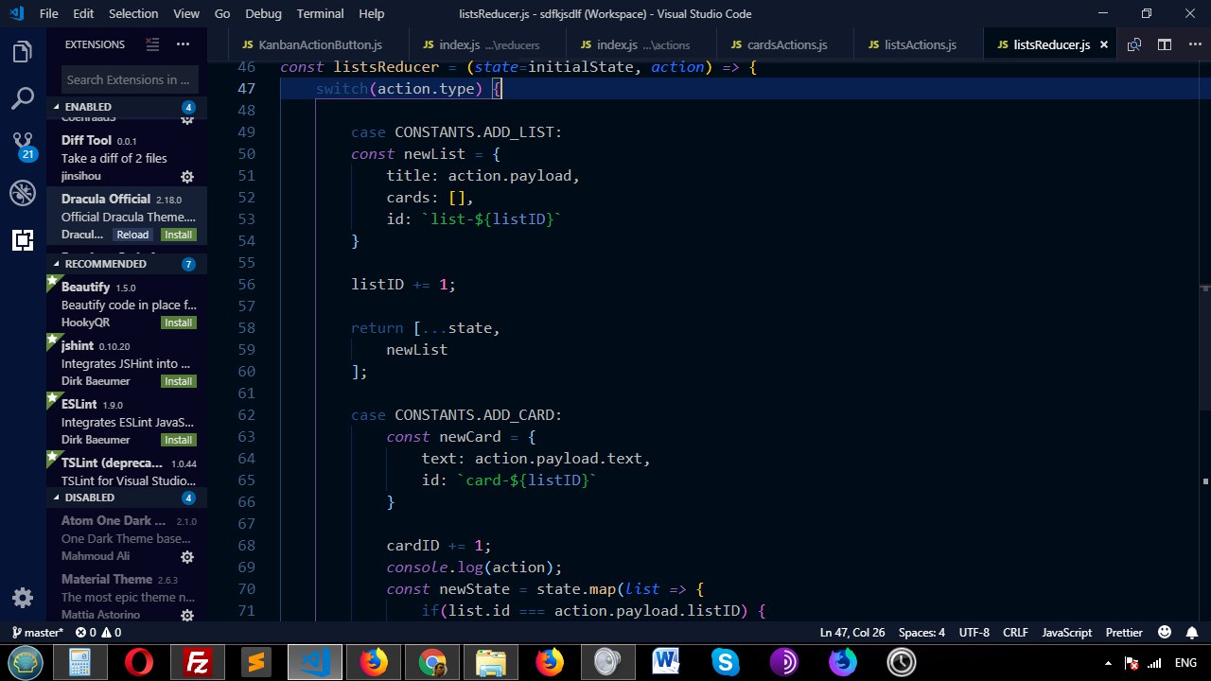The width and height of the screenshot is (1211, 681).
Task: Click the Open Changes icon in editor toolbar
Action: (1134, 44)
